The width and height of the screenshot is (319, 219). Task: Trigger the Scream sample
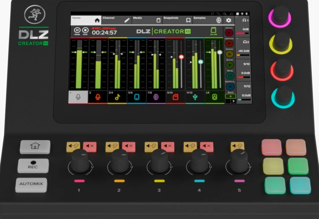tap(230, 54)
